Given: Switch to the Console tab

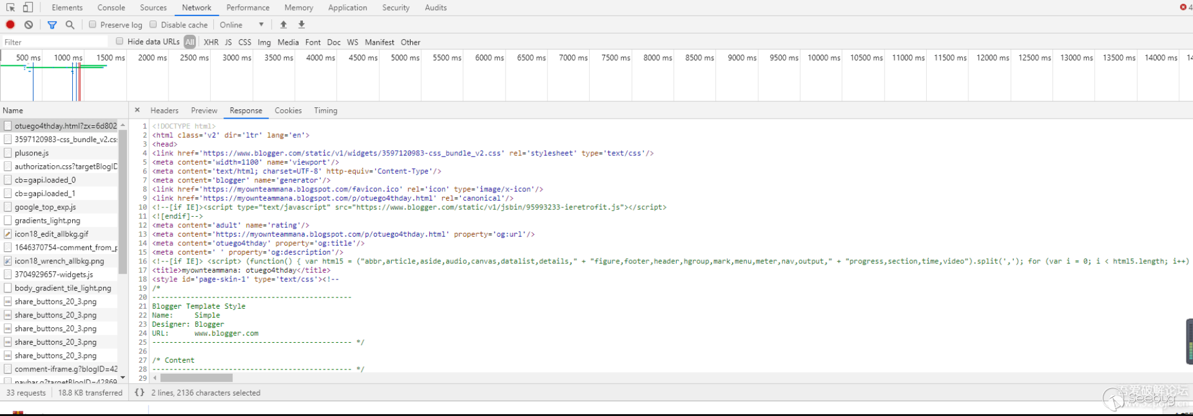Looking at the screenshot, I should coord(111,7).
